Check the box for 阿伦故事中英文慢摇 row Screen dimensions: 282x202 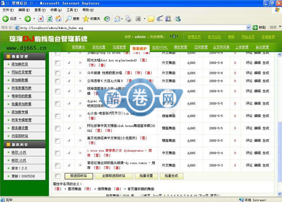pos(57,128)
